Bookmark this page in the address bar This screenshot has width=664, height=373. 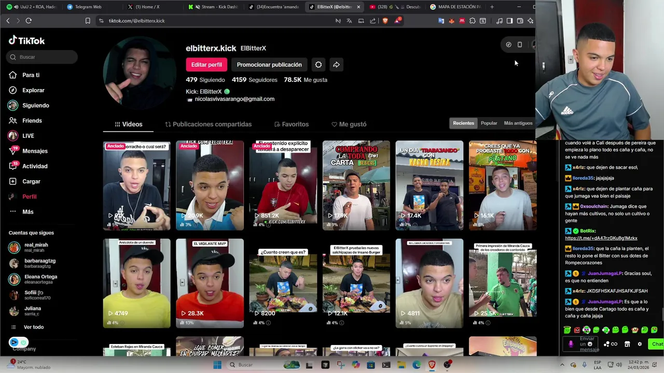coord(88,21)
